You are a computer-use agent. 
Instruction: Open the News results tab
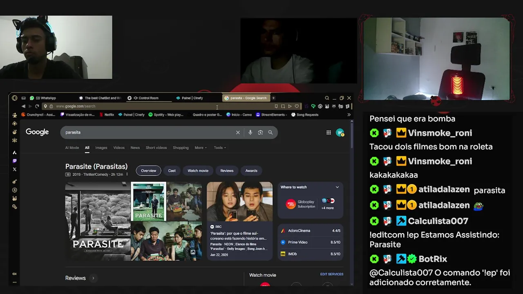pos(135,148)
